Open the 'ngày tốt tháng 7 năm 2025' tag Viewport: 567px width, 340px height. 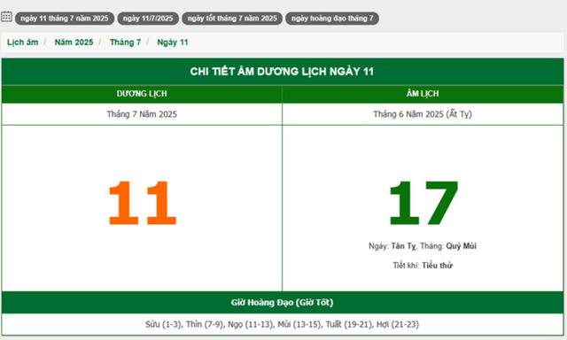point(232,19)
